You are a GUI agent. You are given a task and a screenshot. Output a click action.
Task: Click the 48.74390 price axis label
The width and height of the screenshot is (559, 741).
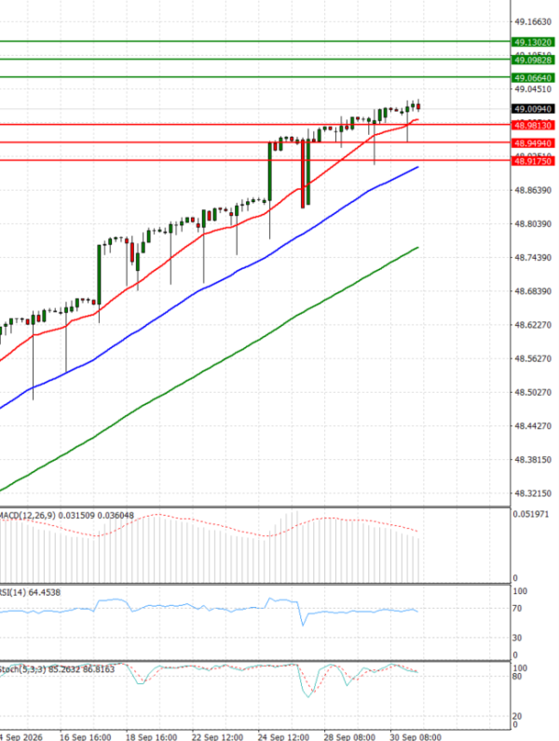[x=533, y=258]
